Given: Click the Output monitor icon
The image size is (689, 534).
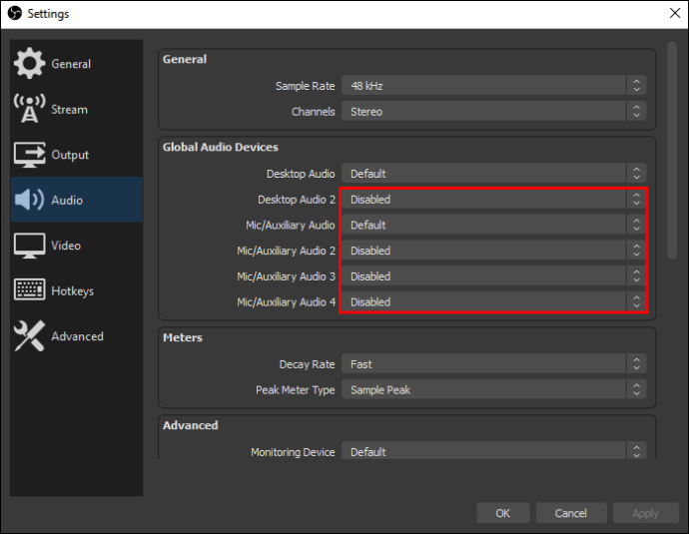Looking at the screenshot, I should point(29,155).
